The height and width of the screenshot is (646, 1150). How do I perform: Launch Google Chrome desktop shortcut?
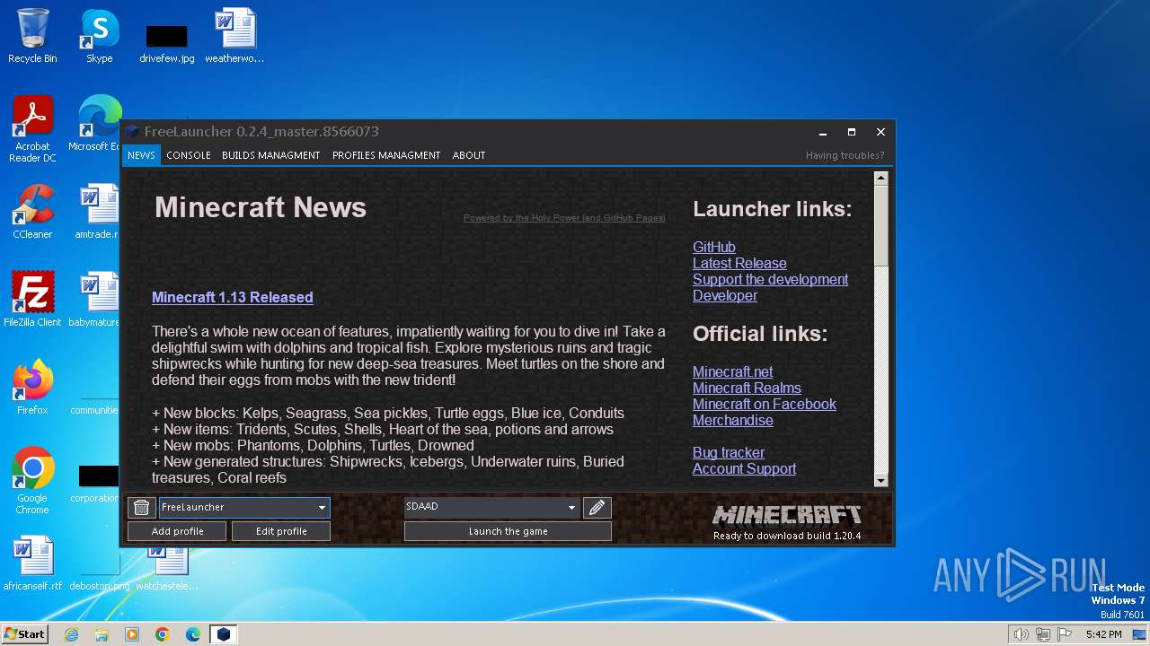(x=32, y=481)
